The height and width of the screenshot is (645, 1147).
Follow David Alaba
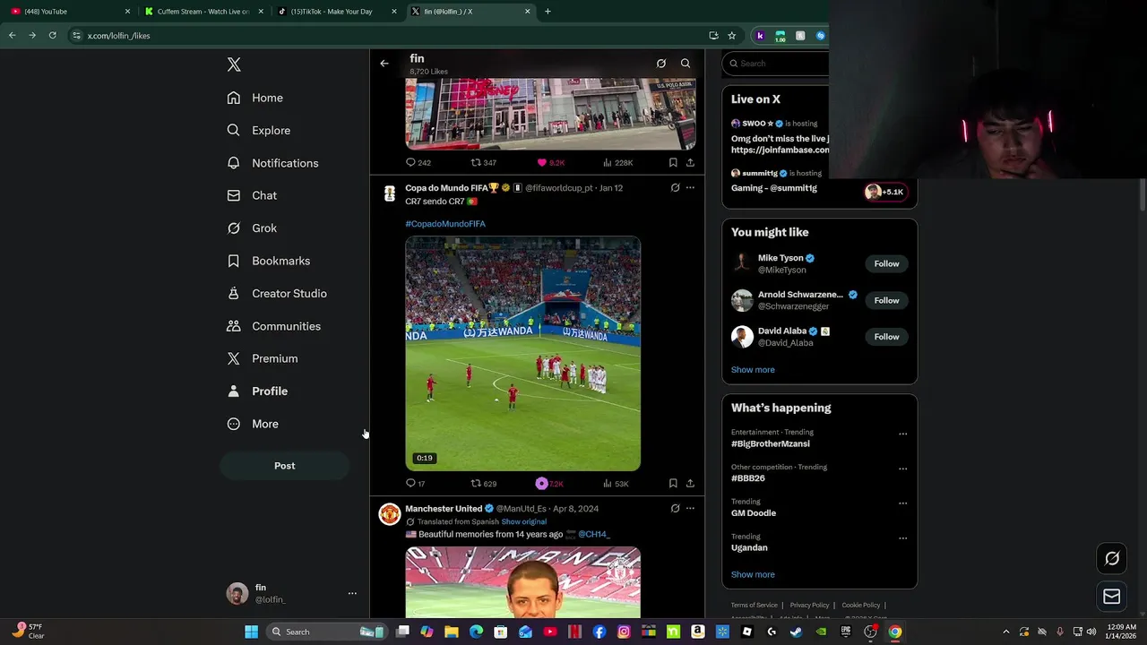[886, 337]
